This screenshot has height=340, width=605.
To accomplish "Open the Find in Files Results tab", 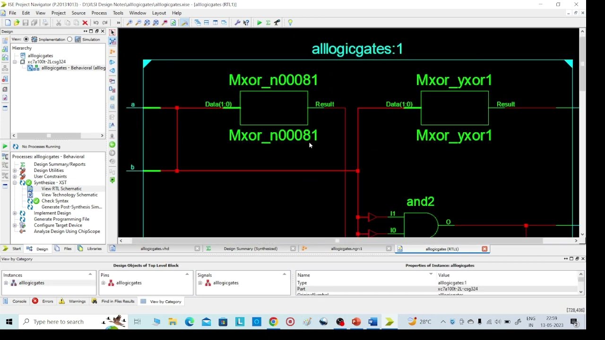I will (113, 301).
